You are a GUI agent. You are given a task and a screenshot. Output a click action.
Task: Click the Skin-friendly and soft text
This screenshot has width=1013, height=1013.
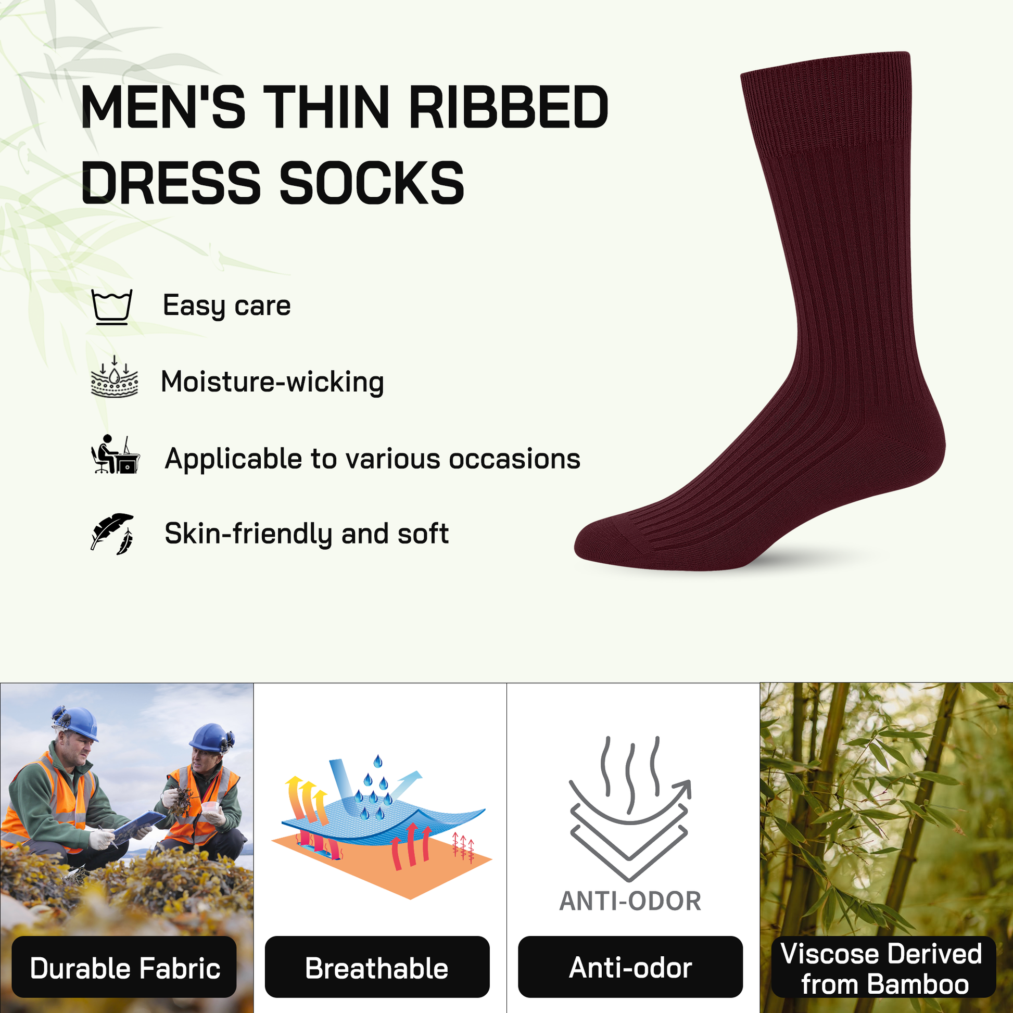point(307,534)
